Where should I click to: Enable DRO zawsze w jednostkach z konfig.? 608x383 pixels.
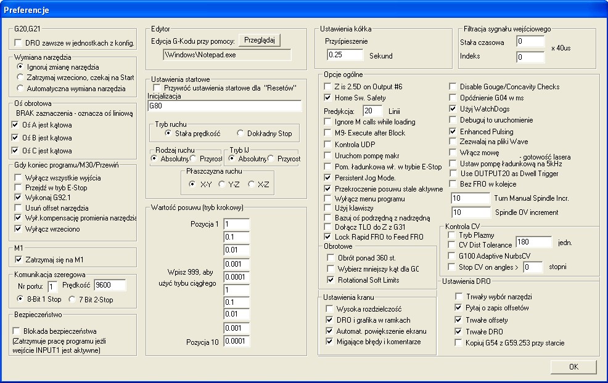[18, 42]
